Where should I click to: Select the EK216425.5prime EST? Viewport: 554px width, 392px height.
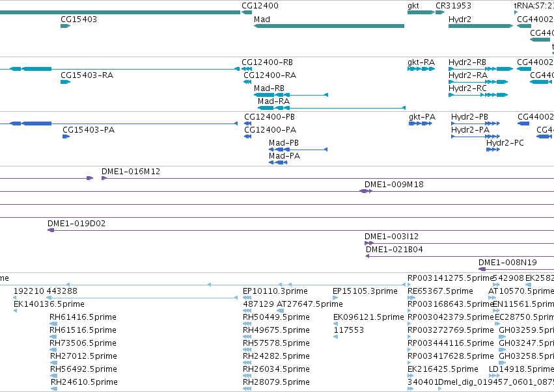(x=410, y=376)
